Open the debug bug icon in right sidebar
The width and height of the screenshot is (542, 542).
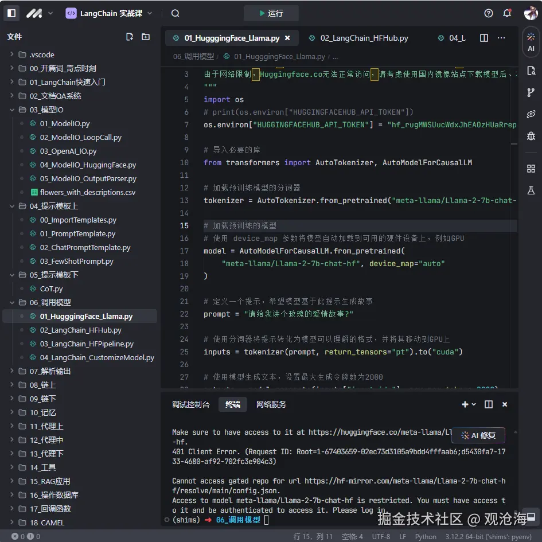click(531, 136)
